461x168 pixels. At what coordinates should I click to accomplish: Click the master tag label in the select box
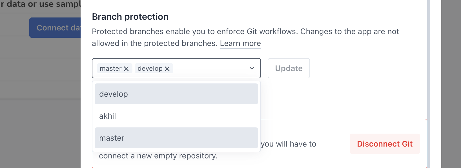tap(111, 68)
